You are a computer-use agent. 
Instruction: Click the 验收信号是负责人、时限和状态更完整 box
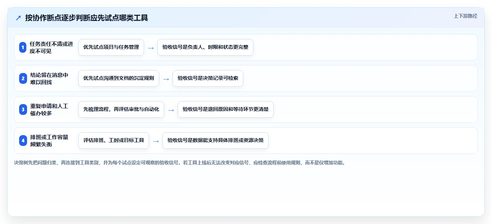click(205, 47)
